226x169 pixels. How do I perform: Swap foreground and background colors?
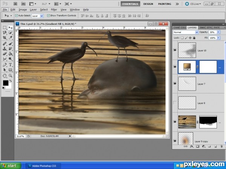click(11, 81)
